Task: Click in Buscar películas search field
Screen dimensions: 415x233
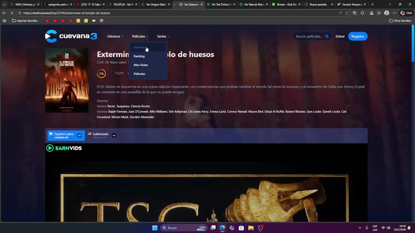Action: pyautogui.click(x=309, y=36)
